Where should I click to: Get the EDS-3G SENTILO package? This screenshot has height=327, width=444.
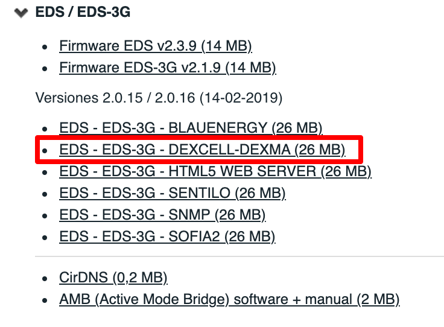[172, 193]
